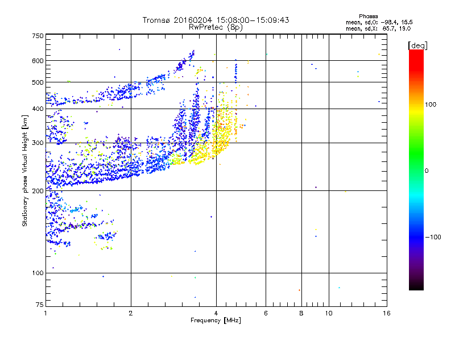The height and width of the screenshot is (341, 455).
Task: Click the height axis "100" km tick label
Action: click(x=38, y=273)
